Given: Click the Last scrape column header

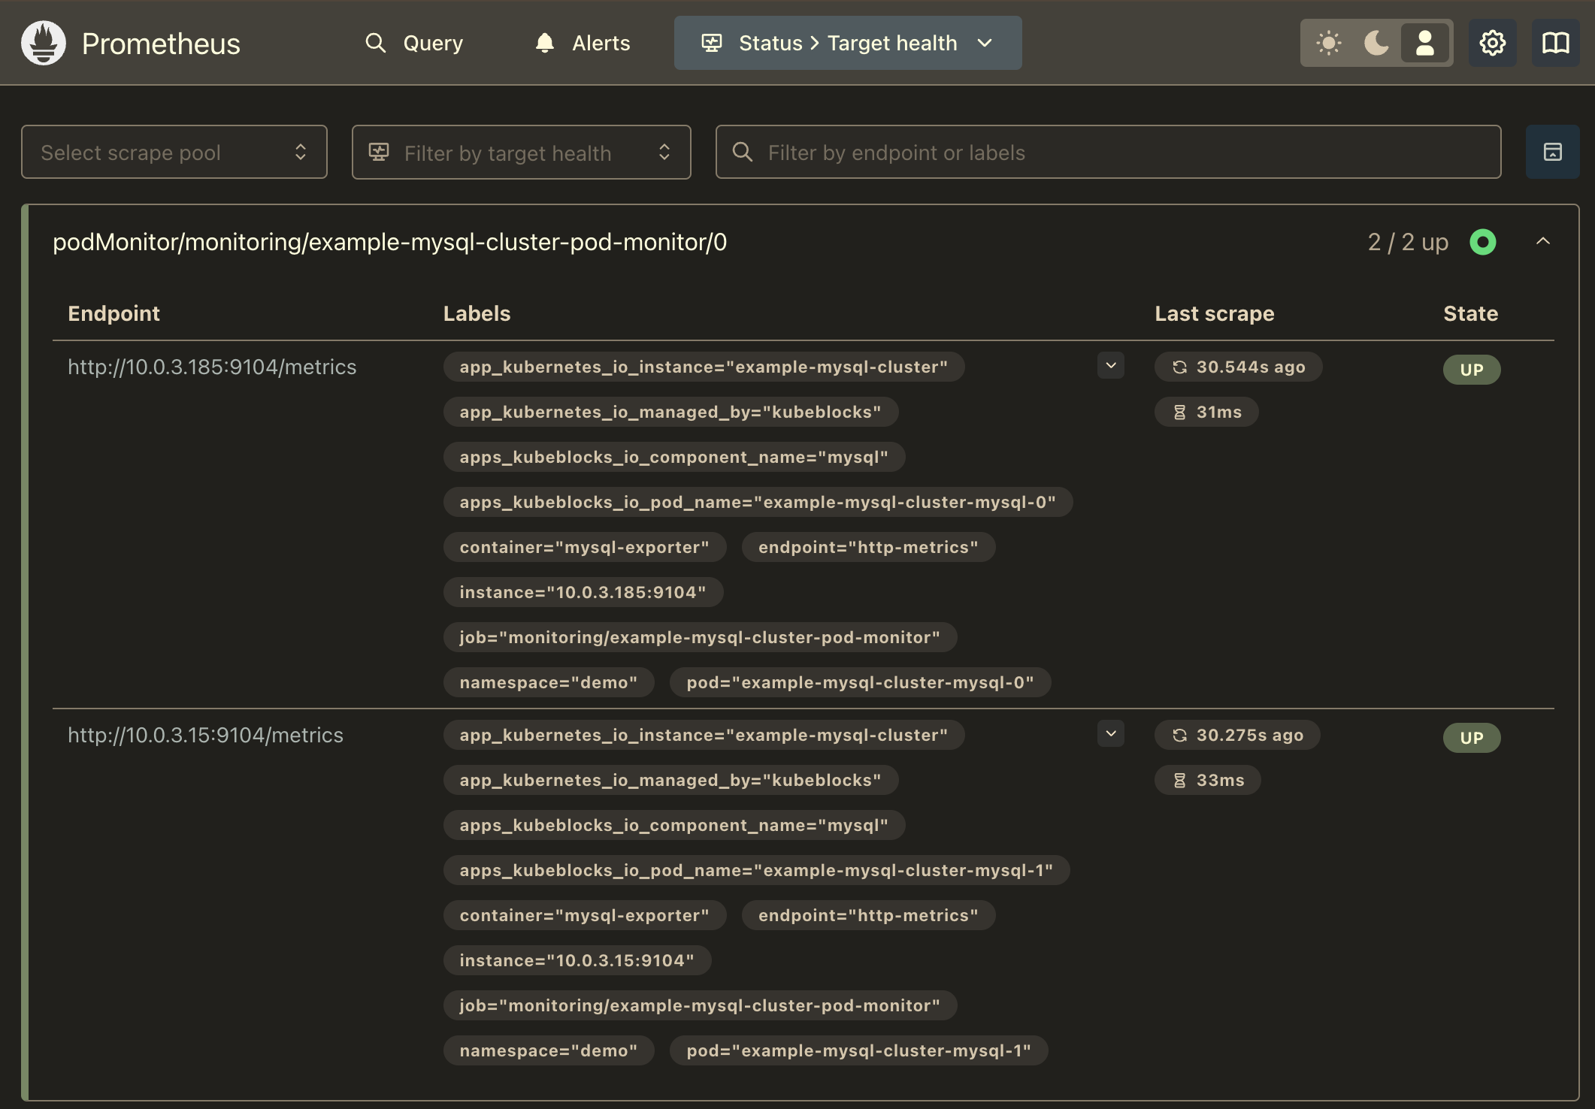Looking at the screenshot, I should point(1215,313).
